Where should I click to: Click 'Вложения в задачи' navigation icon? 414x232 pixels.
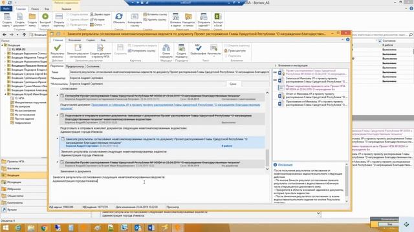pos(175,20)
